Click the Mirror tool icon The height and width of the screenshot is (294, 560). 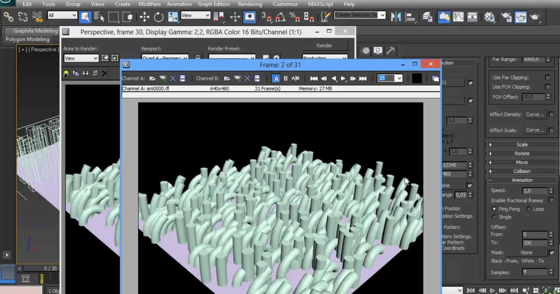[396, 17]
